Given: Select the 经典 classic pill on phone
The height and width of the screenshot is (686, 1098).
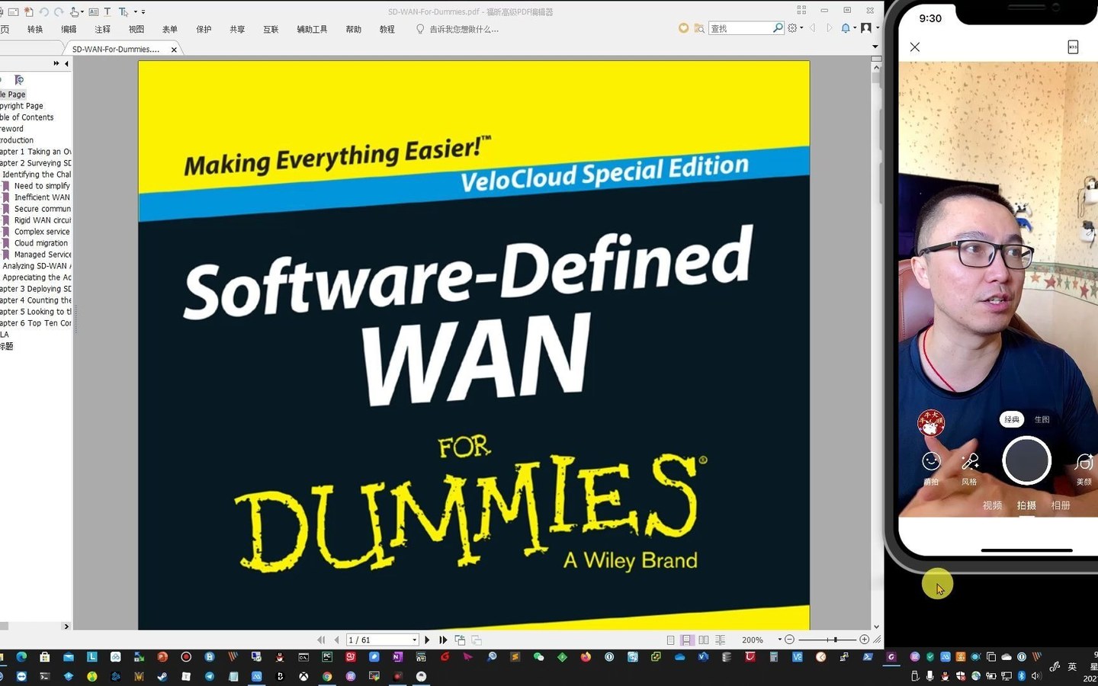Looking at the screenshot, I should (1012, 419).
